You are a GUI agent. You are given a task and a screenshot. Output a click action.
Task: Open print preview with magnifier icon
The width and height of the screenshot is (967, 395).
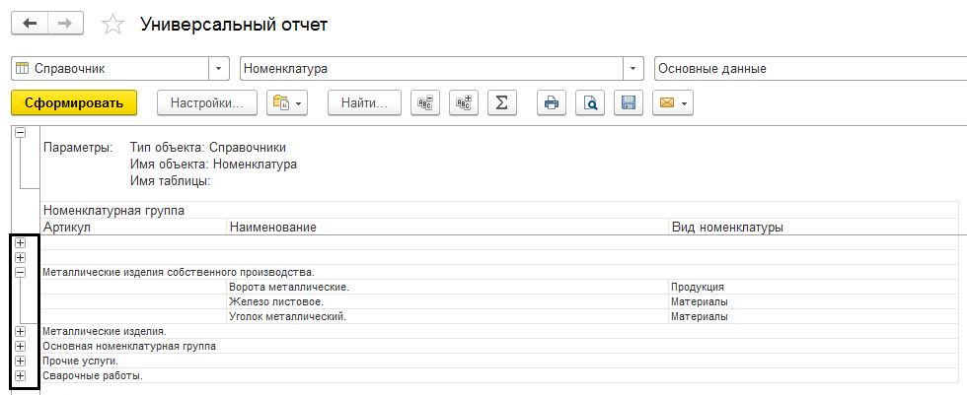pyautogui.click(x=589, y=102)
